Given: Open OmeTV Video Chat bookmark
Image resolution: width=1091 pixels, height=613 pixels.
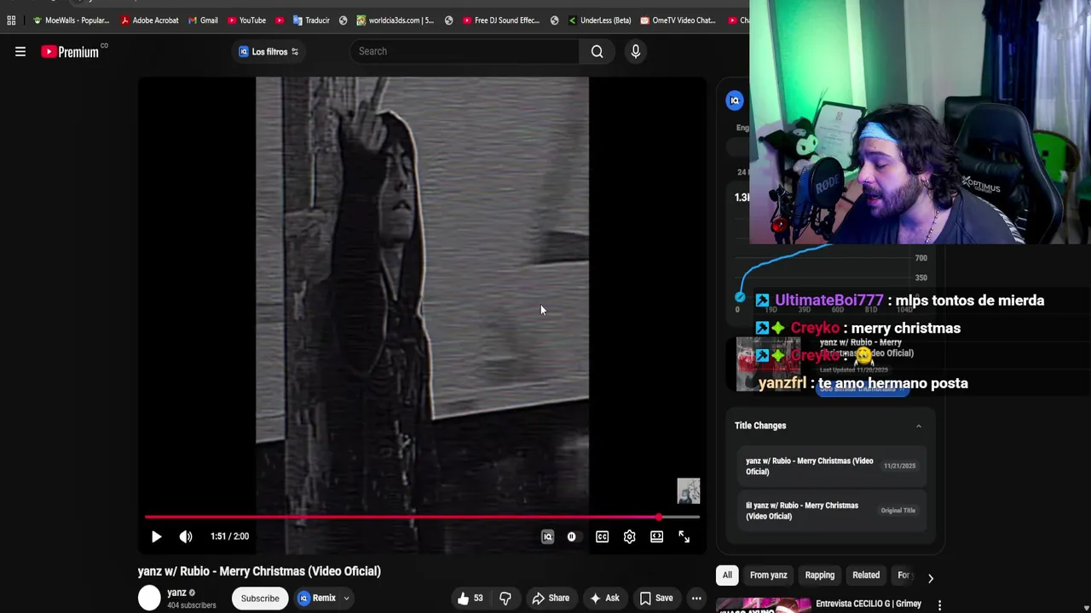Looking at the screenshot, I should coord(678,20).
